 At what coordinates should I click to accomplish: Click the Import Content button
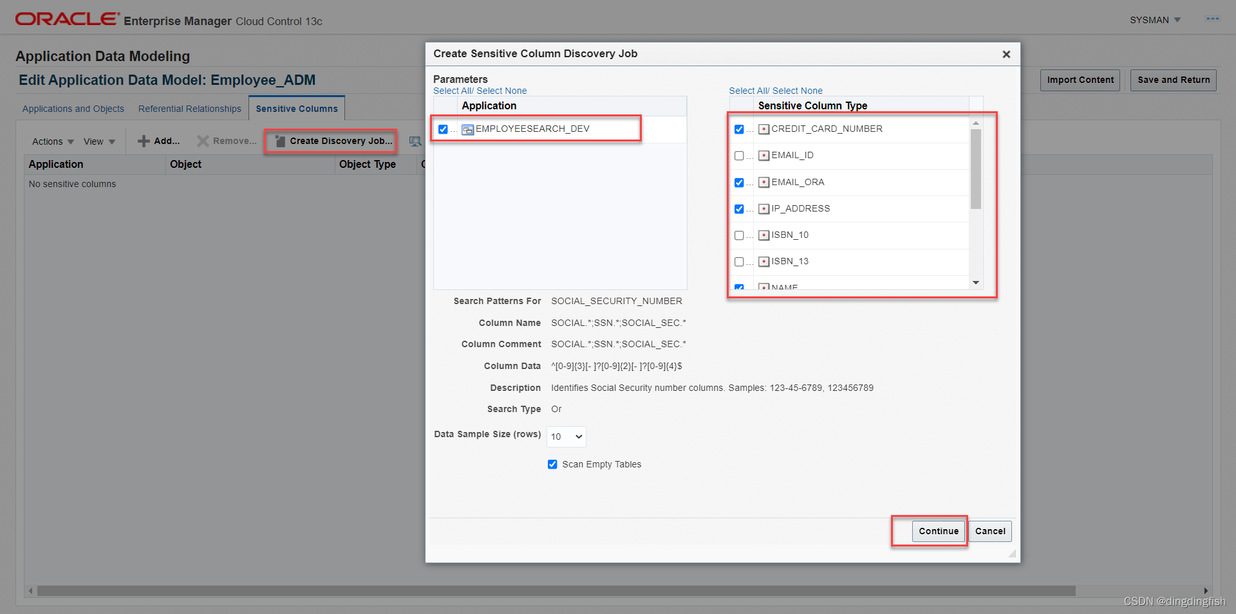tap(1080, 80)
